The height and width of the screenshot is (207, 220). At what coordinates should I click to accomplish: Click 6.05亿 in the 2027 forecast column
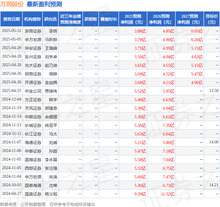tap(197, 31)
